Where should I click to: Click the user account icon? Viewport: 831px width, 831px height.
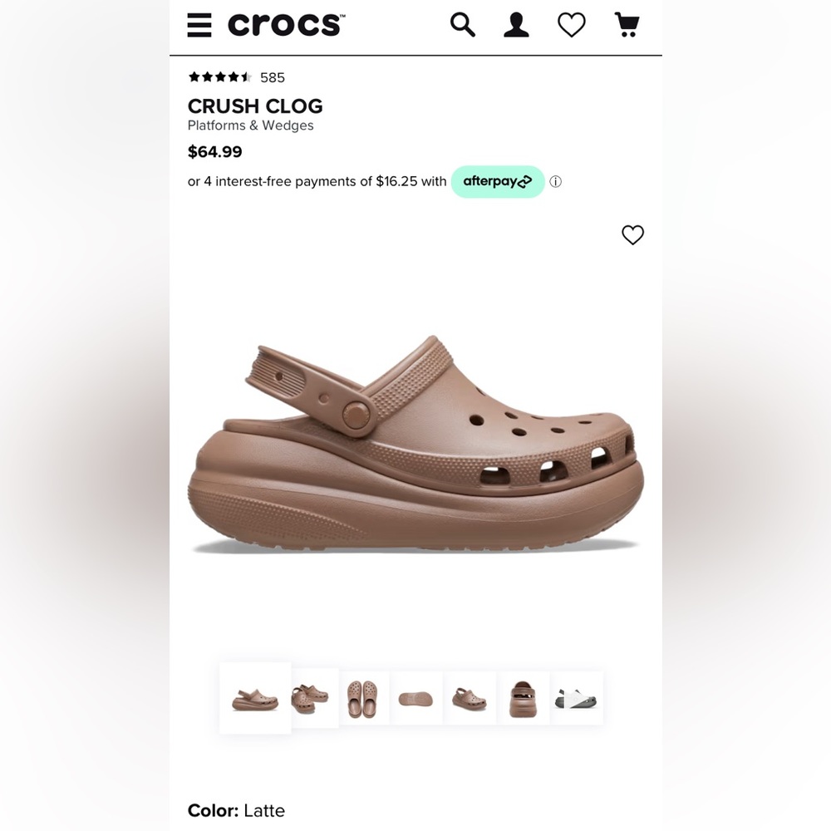click(516, 25)
